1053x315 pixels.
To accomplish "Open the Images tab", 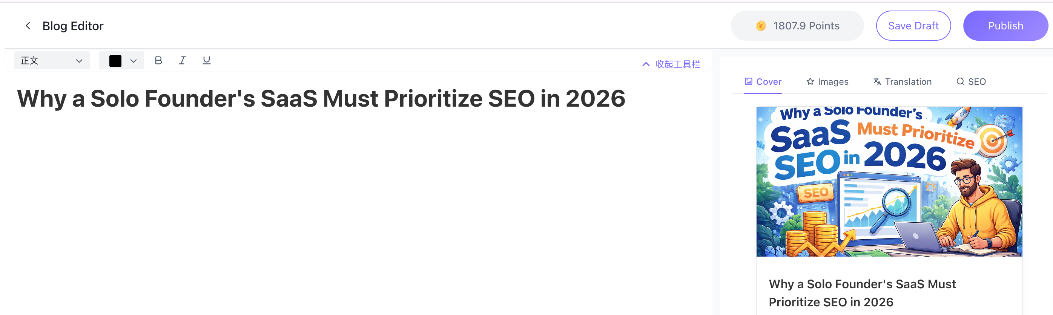I will pos(827,82).
